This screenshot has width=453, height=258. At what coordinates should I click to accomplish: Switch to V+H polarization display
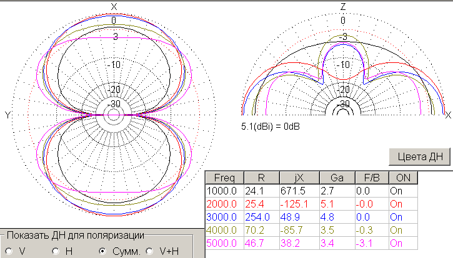150,251
